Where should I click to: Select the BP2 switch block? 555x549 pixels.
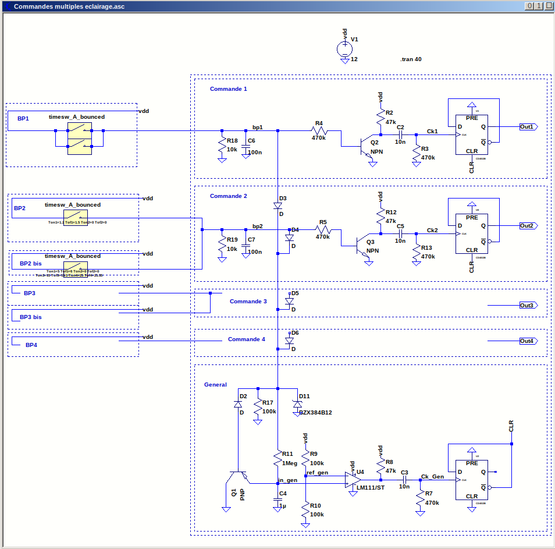76,218
